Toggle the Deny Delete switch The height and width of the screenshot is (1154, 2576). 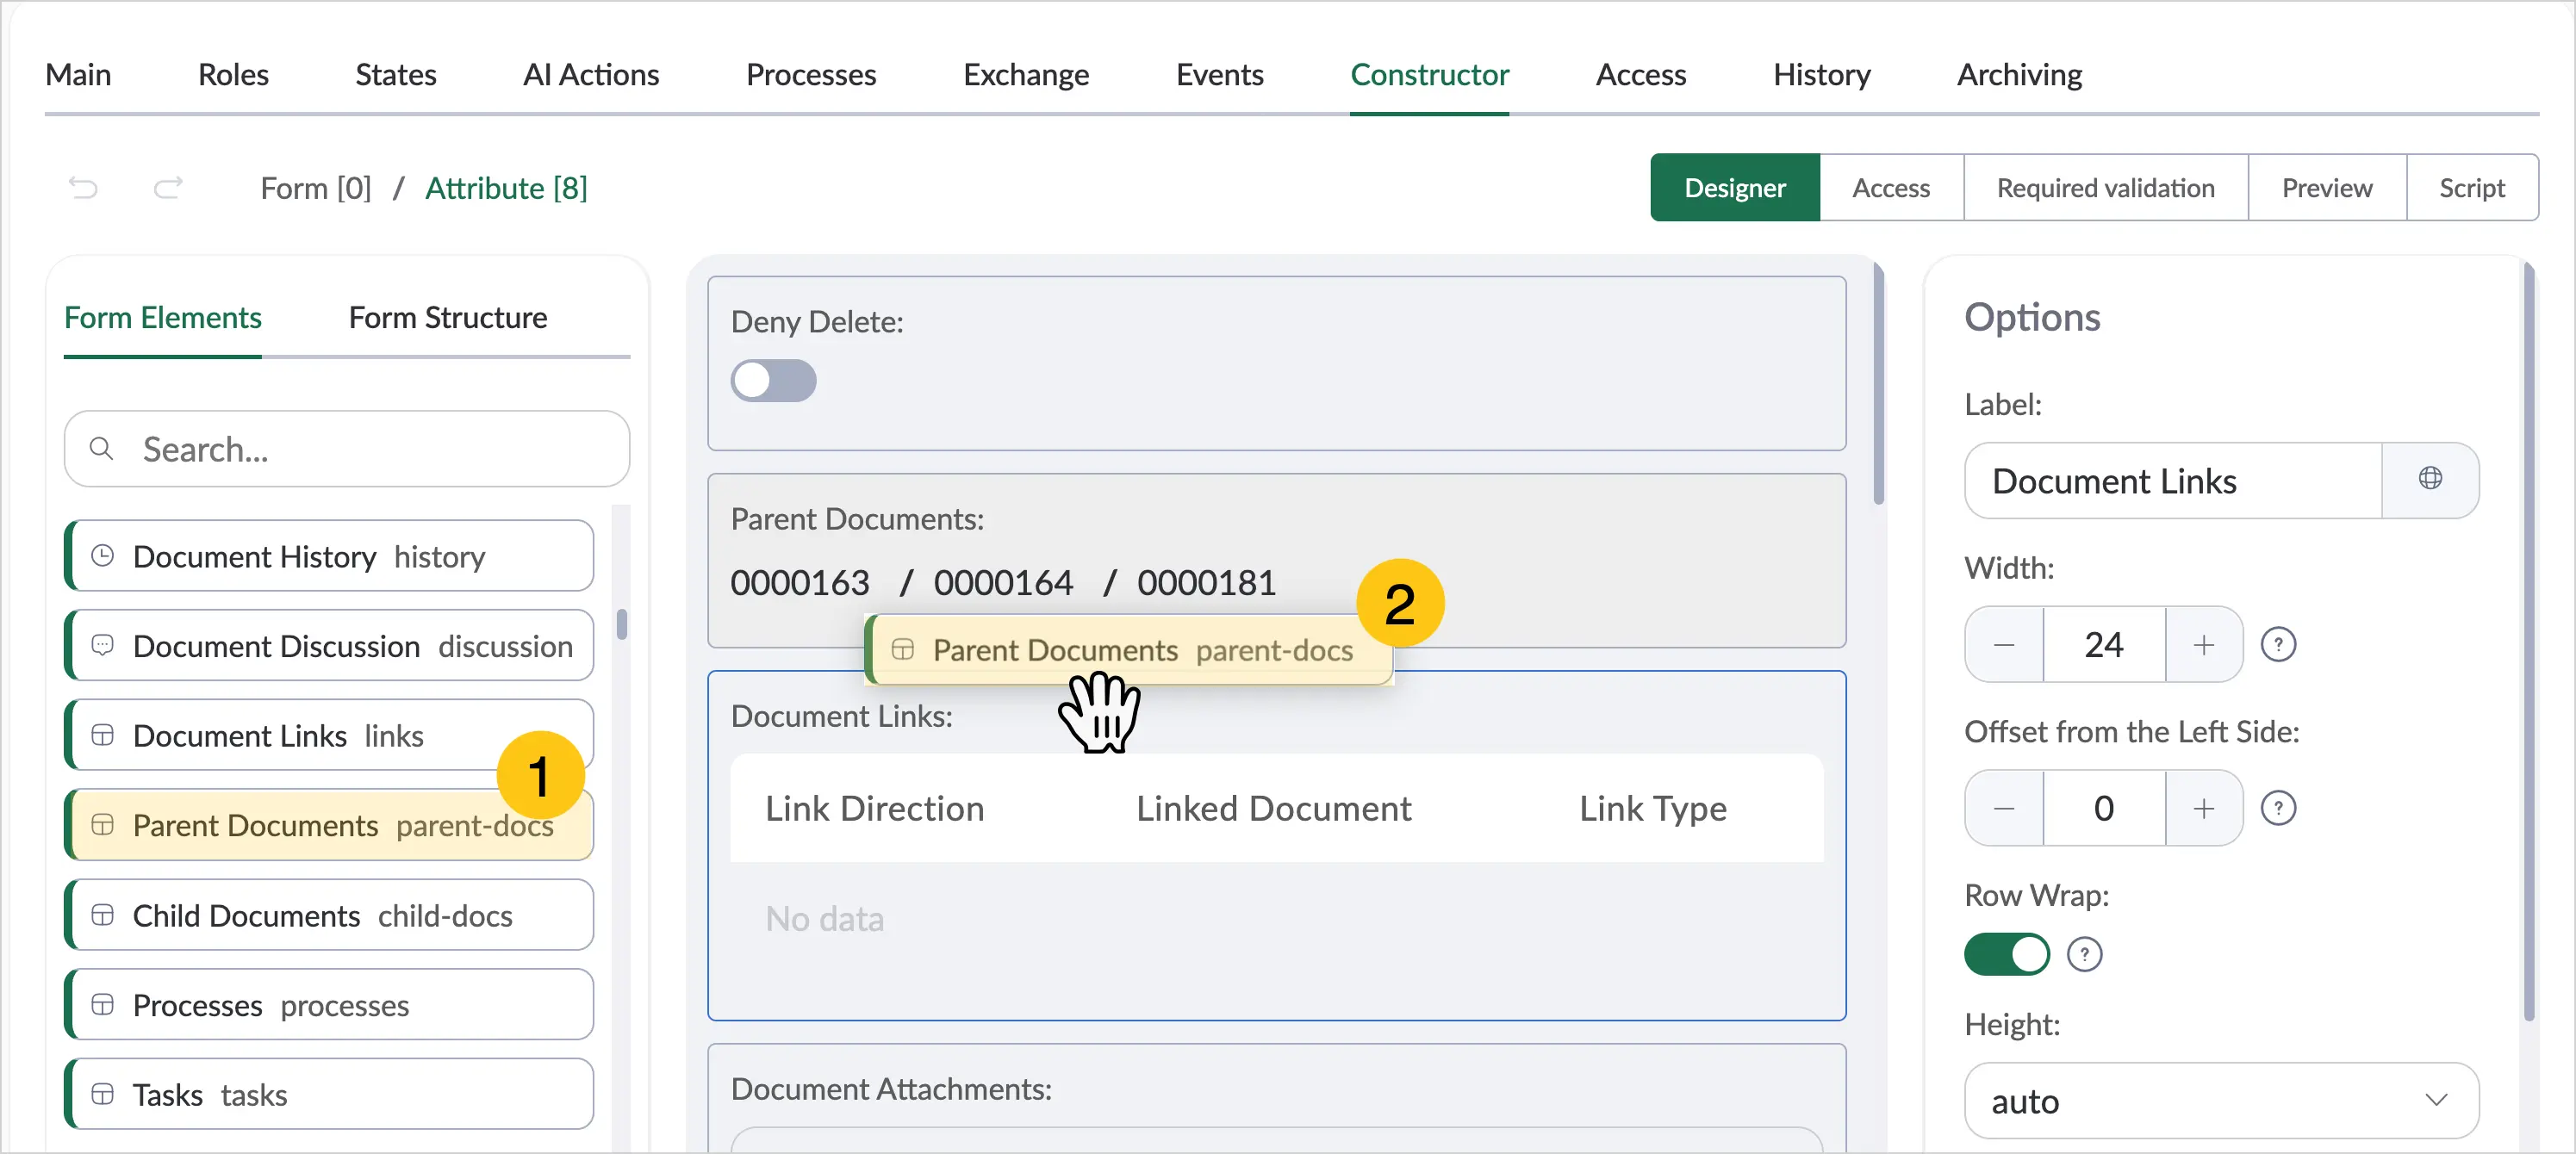click(x=773, y=381)
